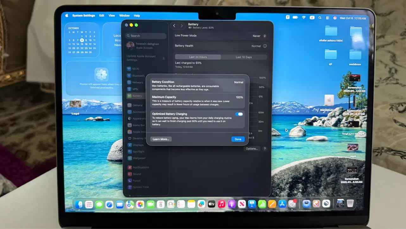
Task: Toggle Optimized Battery Charging switch
Action: pos(239,114)
